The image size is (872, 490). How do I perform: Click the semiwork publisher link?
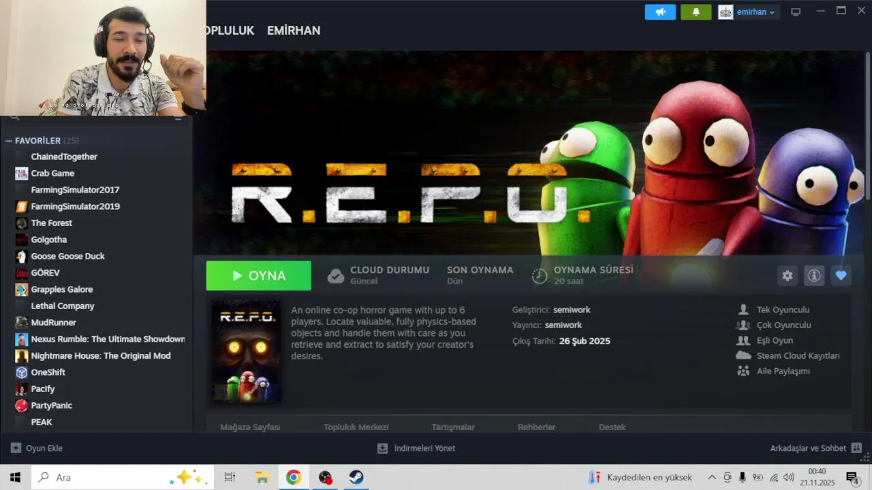[x=563, y=325]
